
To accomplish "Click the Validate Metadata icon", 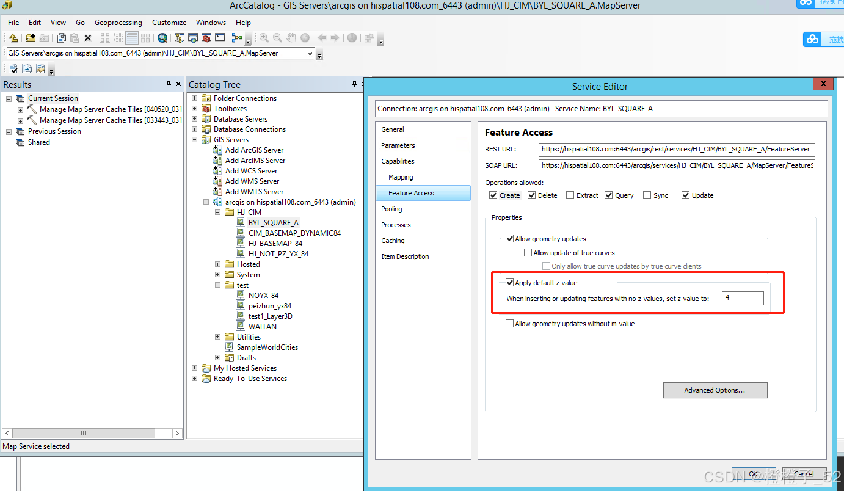I will [x=13, y=68].
